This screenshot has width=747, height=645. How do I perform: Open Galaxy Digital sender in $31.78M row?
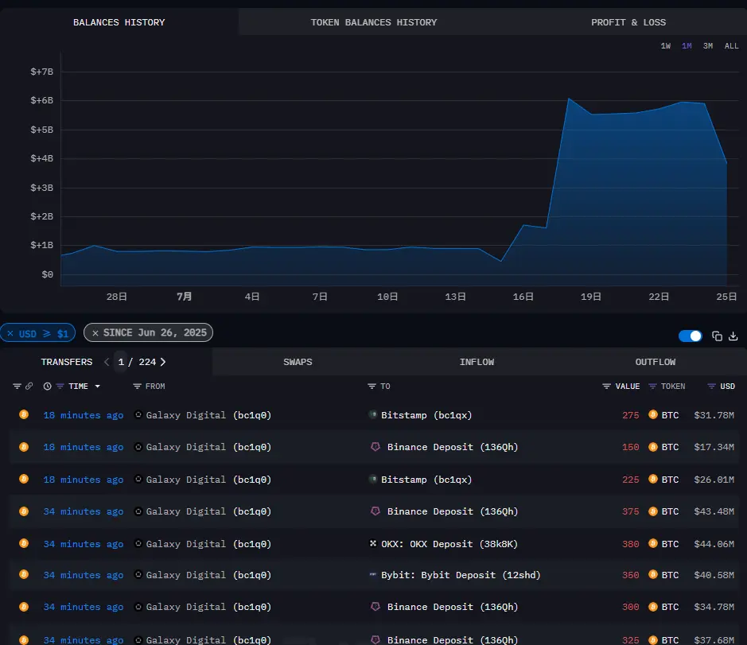click(208, 415)
